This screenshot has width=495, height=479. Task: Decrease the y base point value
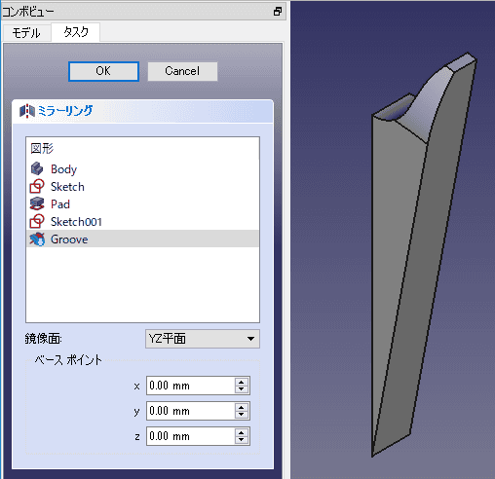[x=241, y=415]
